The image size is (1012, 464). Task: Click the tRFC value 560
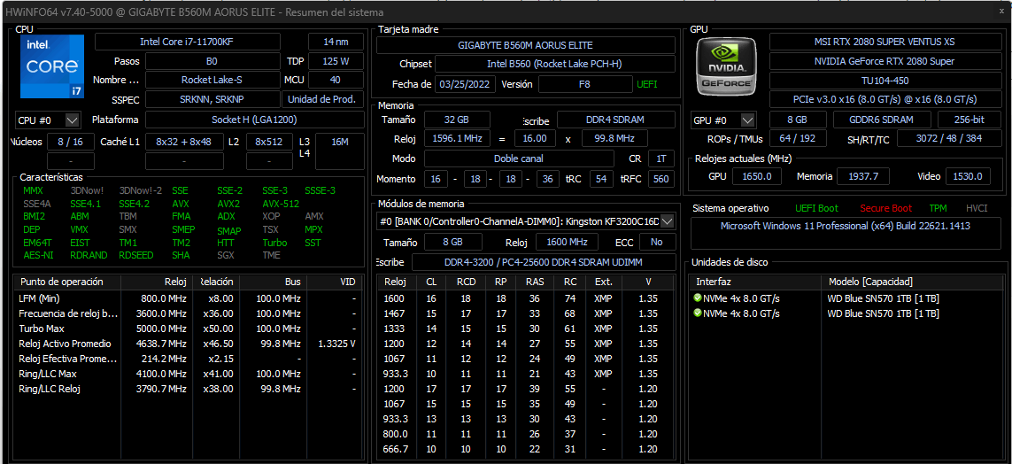point(661,180)
